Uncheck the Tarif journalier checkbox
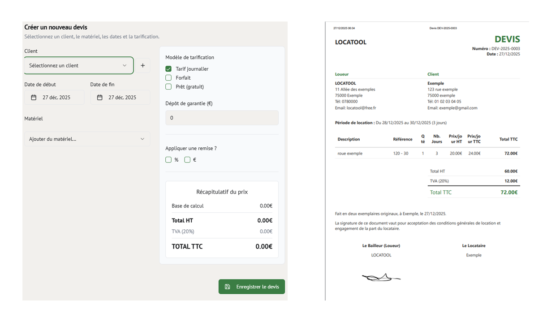Image resolution: width=551 pixels, height=322 pixels. (x=168, y=69)
